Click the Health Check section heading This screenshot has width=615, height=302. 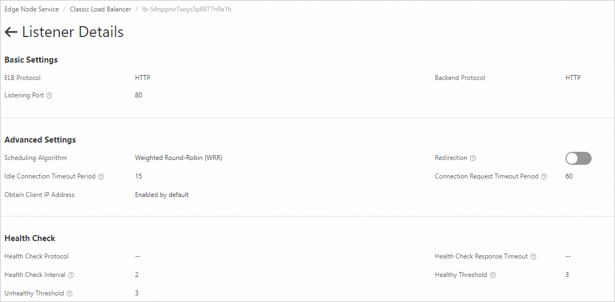click(30, 238)
